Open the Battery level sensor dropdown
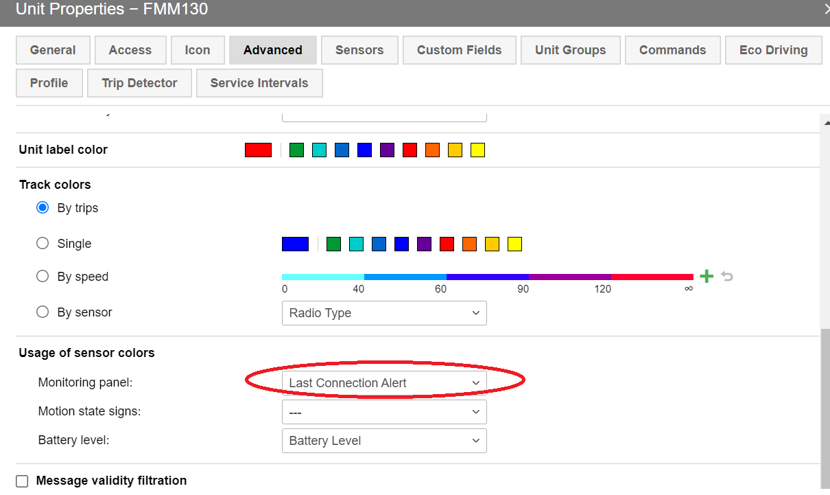This screenshot has width=830, height=495. click(x=384, y=441)
